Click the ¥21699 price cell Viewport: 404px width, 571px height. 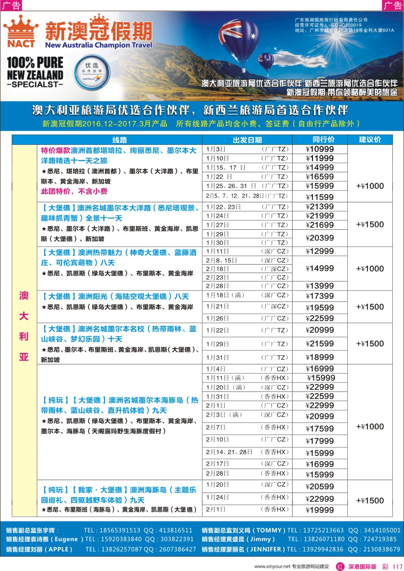point(320,225)
